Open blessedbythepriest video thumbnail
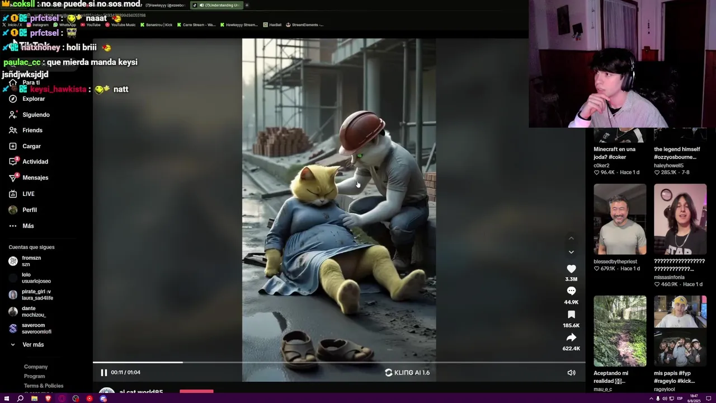This screenshot has height=403, width=716. point(620,219)
